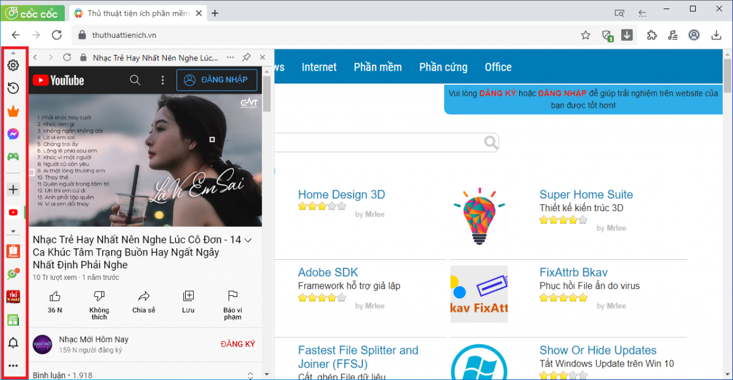Expand the video title description chevron
733x380 pixels.
(248, 240)
